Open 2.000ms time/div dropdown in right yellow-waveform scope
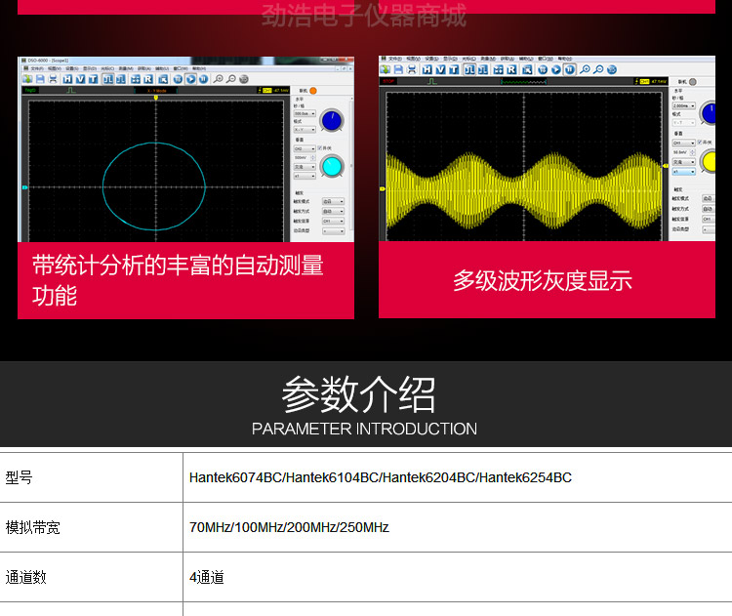Screen dimensions: 732x616 pyautogui.click(x=684, y=106)
